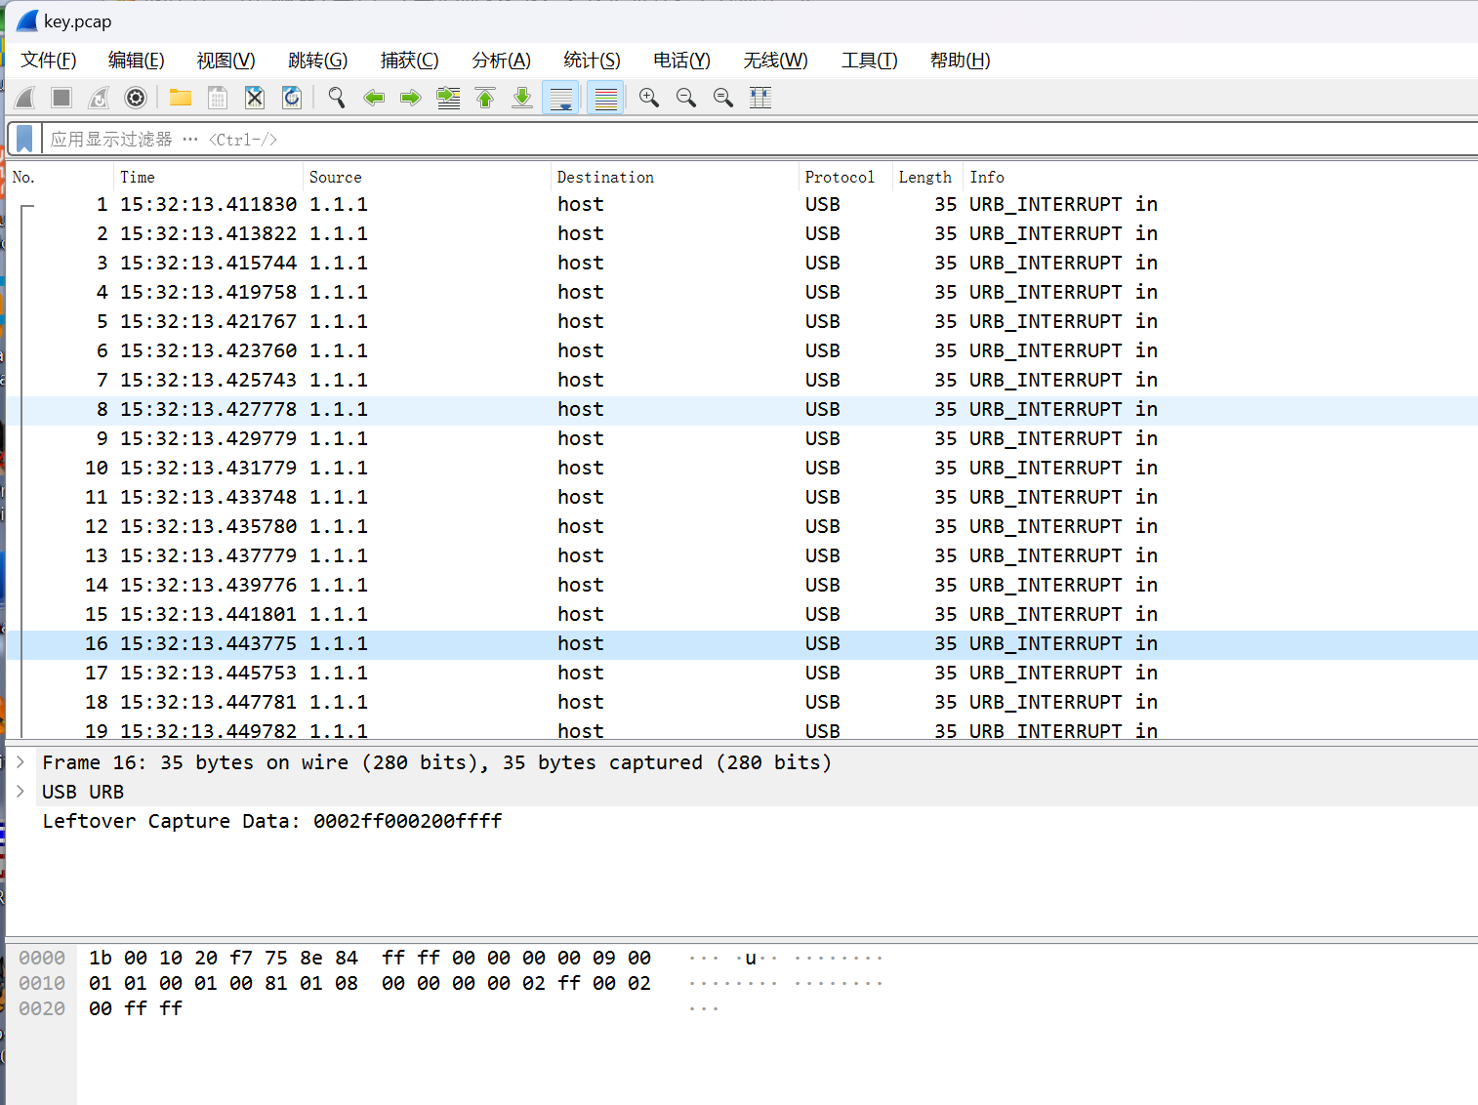Click the zoom in magnifier icon
1478x1105 pixels.
pos(649,98)
